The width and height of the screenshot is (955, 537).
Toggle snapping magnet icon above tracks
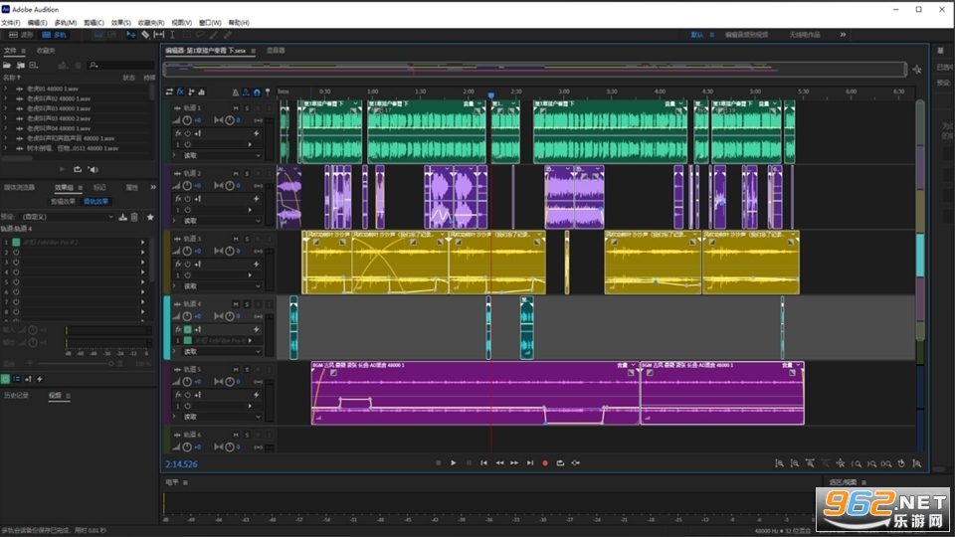click(257, 92)
